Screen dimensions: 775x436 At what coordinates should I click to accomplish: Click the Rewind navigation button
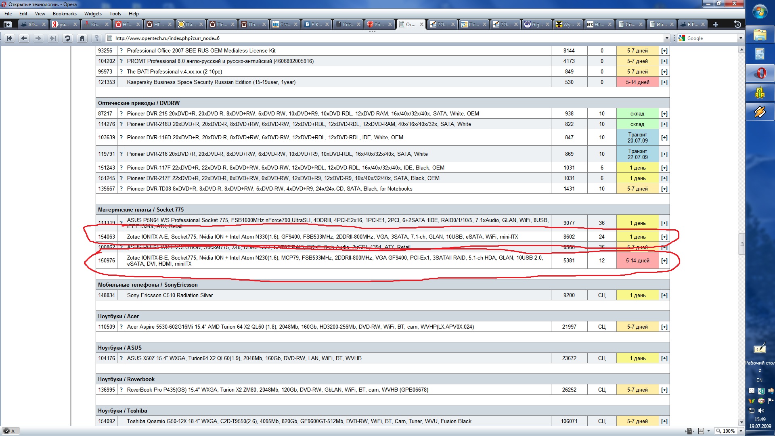[10, 38]
